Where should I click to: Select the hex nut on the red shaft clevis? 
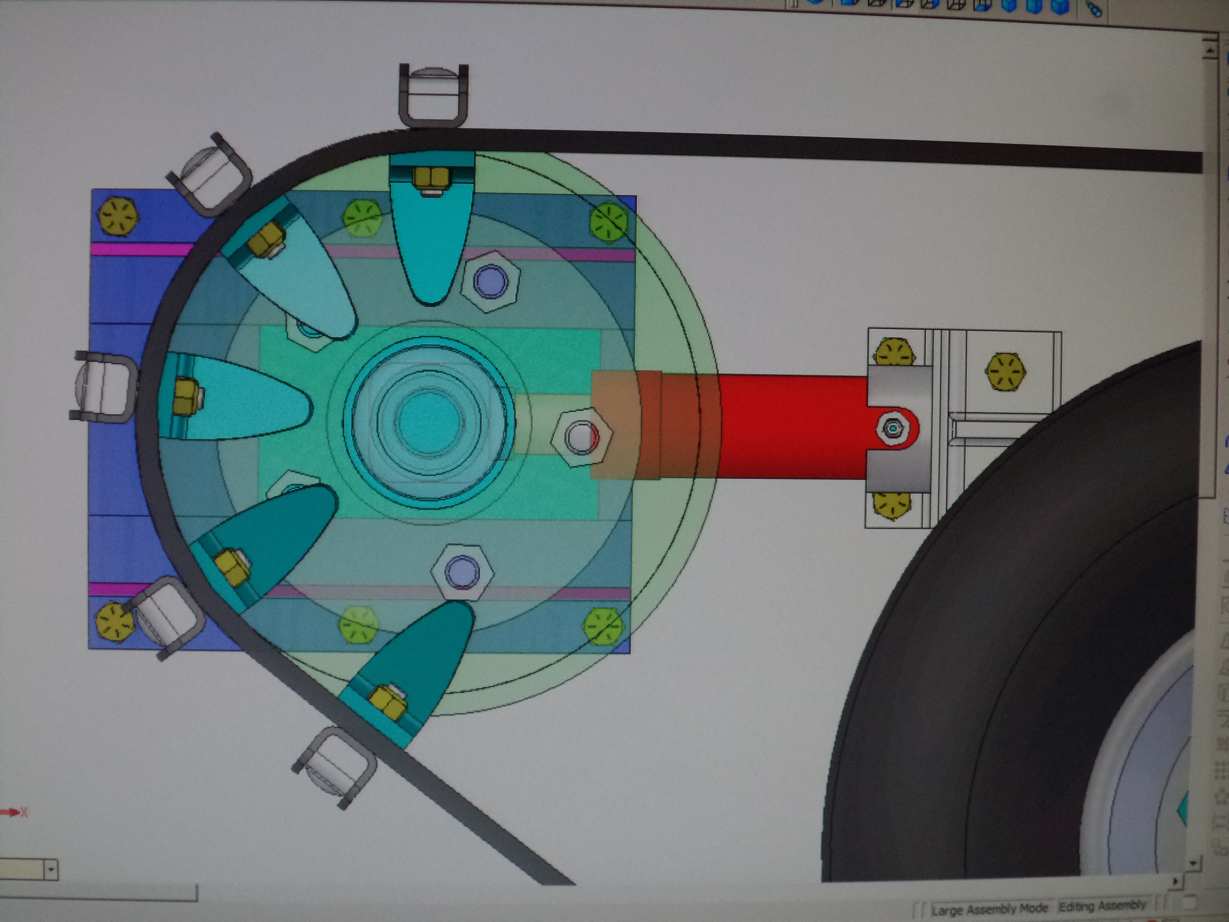893,428
